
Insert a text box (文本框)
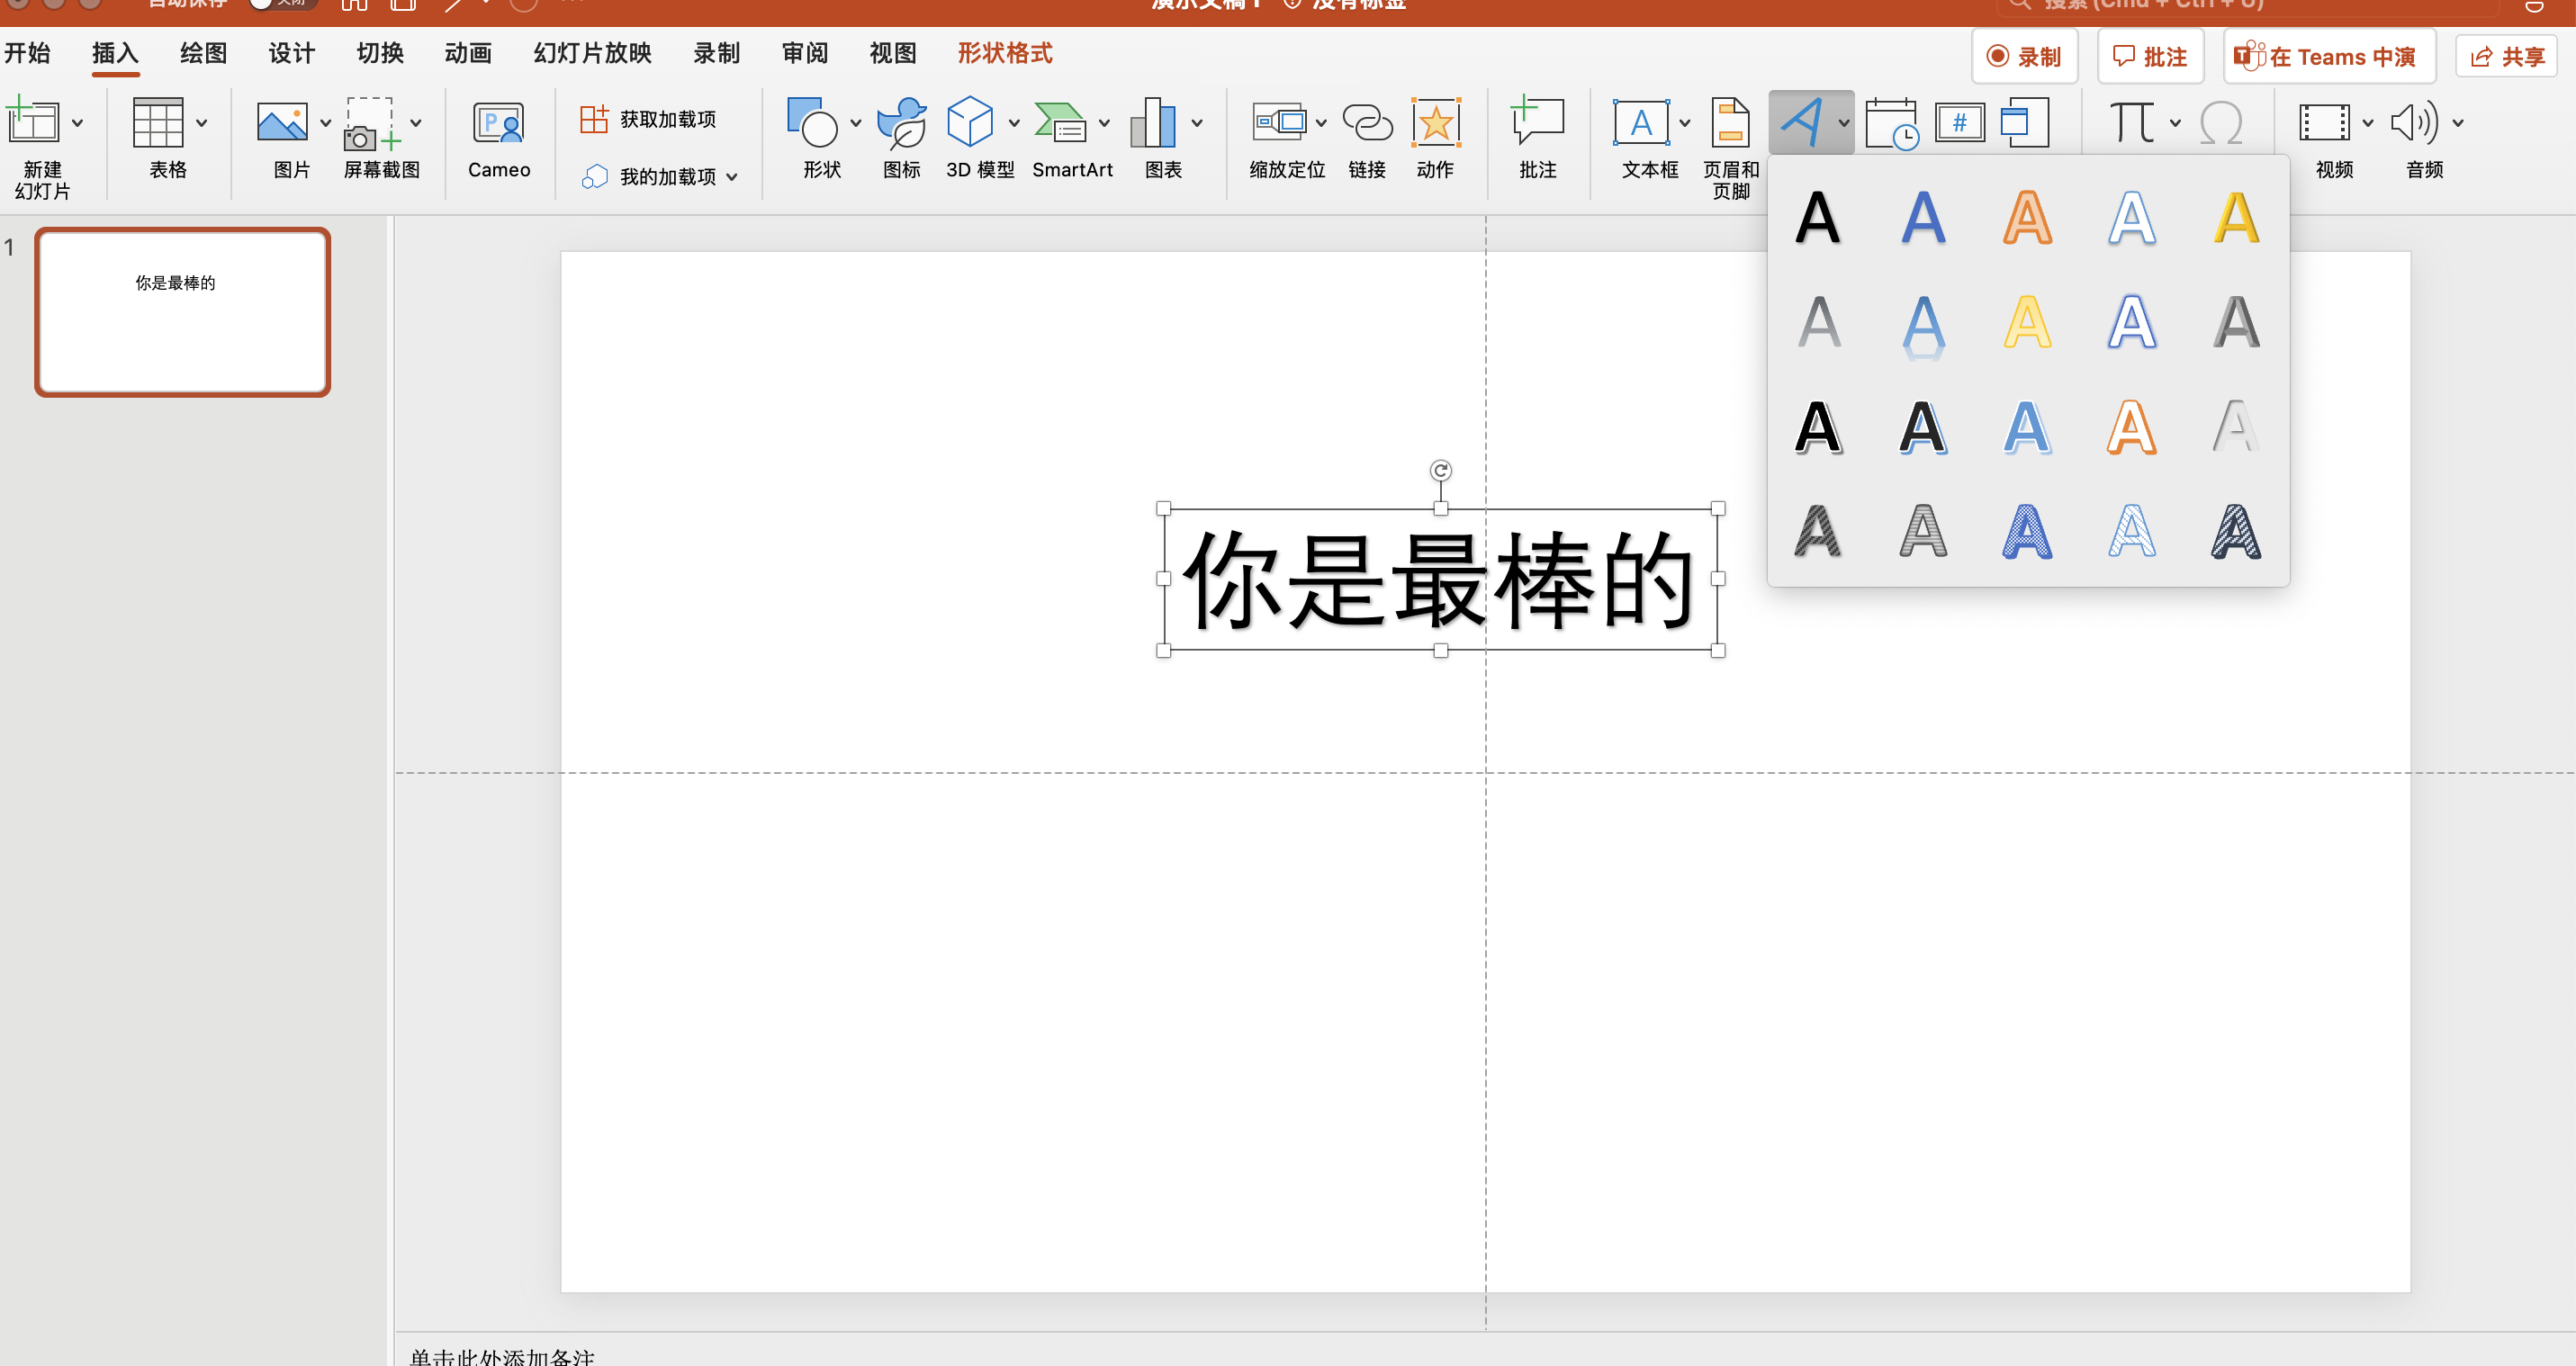[1641, 122]
